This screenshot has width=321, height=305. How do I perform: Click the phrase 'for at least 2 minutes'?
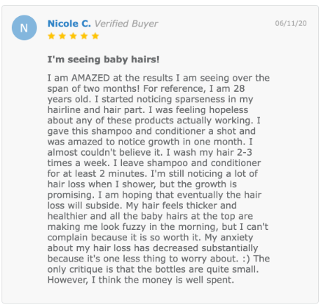[x=97, y=174]
